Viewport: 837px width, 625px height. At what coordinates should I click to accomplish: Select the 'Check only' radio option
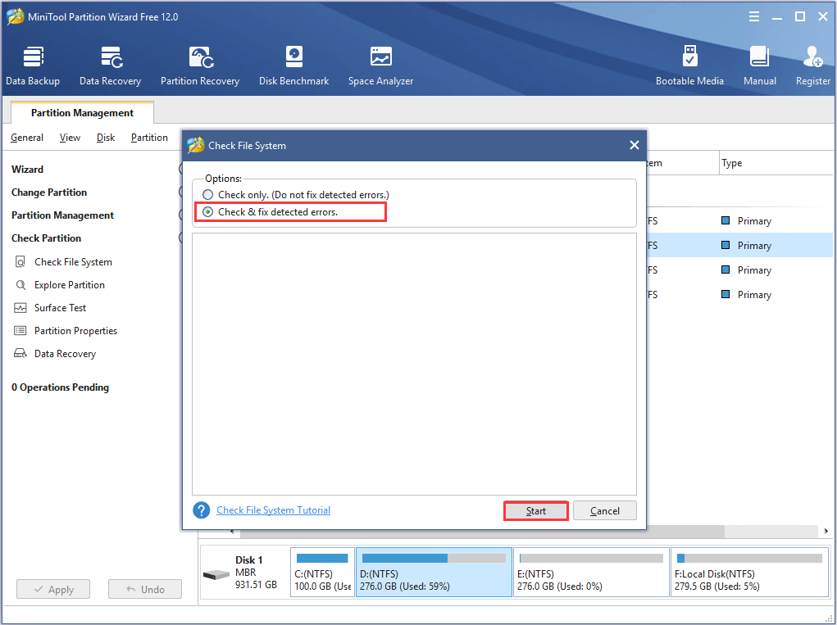[207, 195]
